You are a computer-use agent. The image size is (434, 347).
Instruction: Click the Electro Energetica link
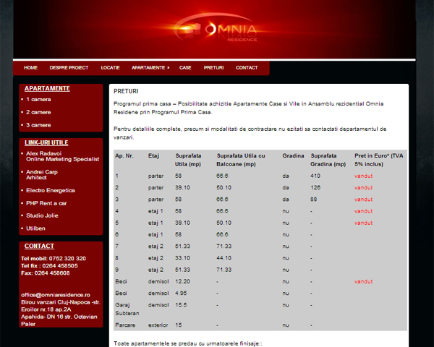click(50, 190)
